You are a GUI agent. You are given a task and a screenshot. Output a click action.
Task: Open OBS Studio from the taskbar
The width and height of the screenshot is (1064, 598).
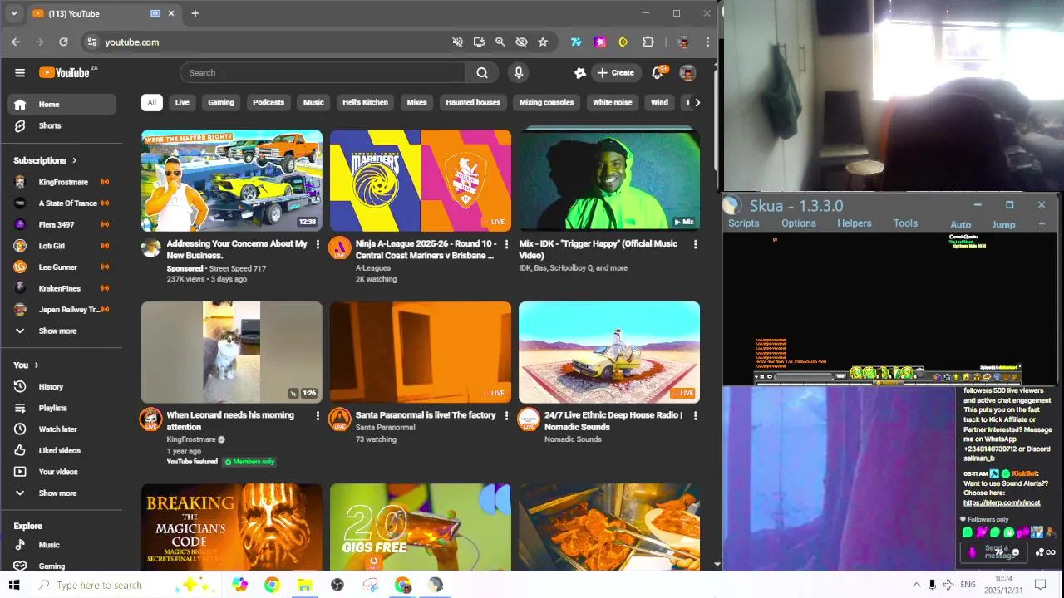click(x=337, y=585)
